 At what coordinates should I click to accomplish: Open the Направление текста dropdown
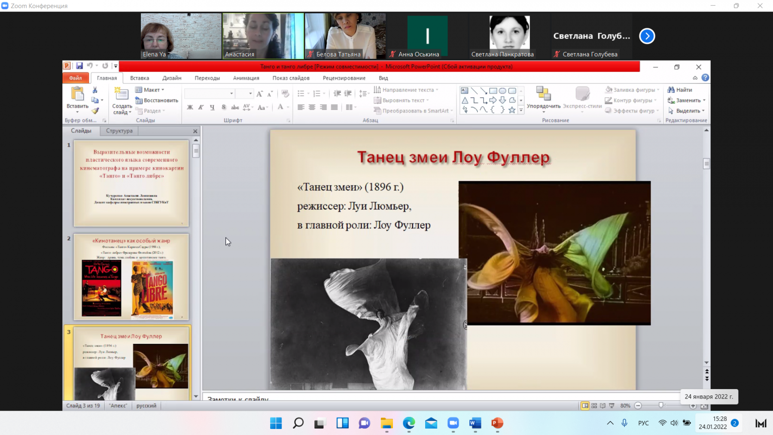[406, 90]
